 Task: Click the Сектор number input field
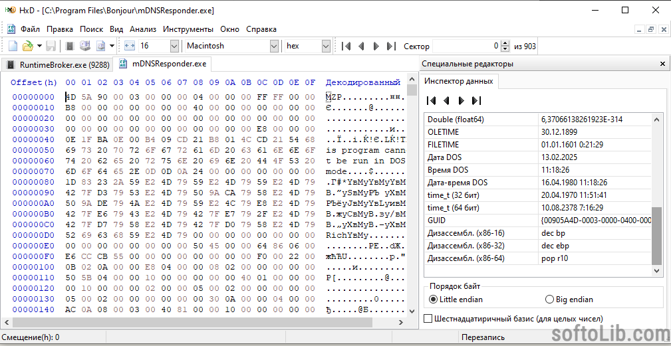coord(466,46)
